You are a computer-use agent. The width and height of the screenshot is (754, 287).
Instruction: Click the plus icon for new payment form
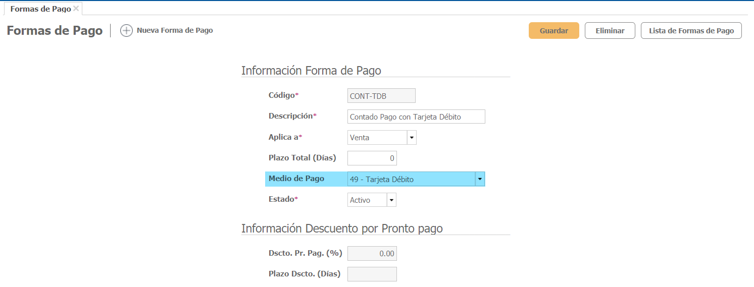click(126, 31)
